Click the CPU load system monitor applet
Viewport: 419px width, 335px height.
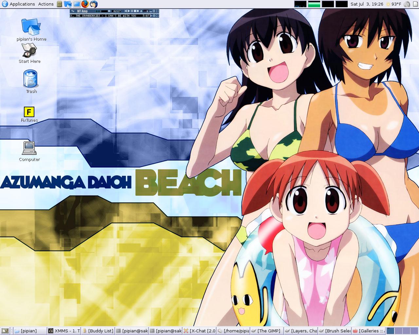pos(300,4)
